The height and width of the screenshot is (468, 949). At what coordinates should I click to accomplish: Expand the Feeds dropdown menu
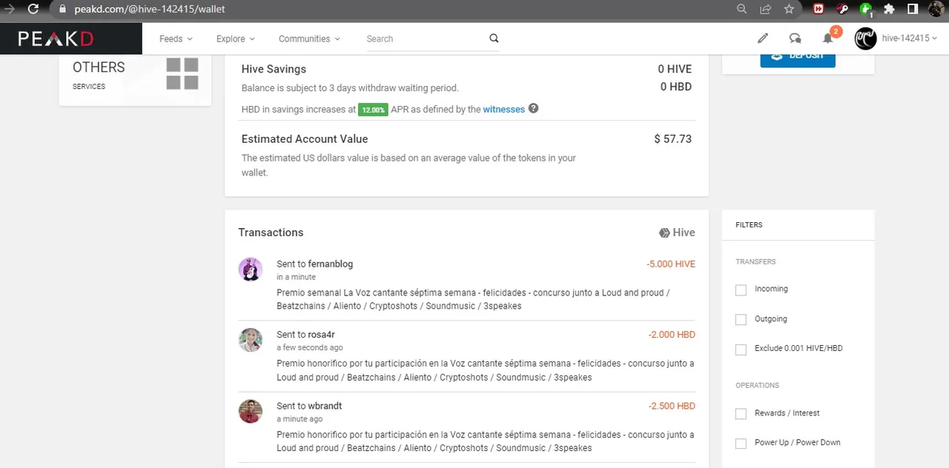[176, 39]
